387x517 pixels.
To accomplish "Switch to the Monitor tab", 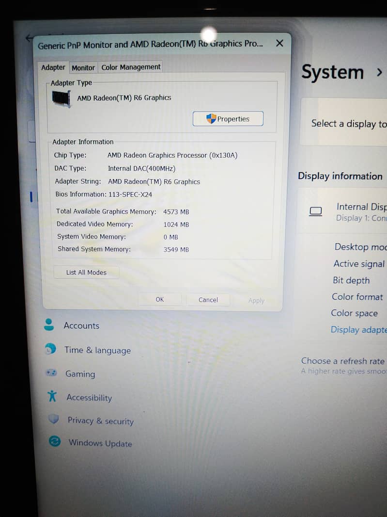I will pyautogui.click(x=83, y=67).
